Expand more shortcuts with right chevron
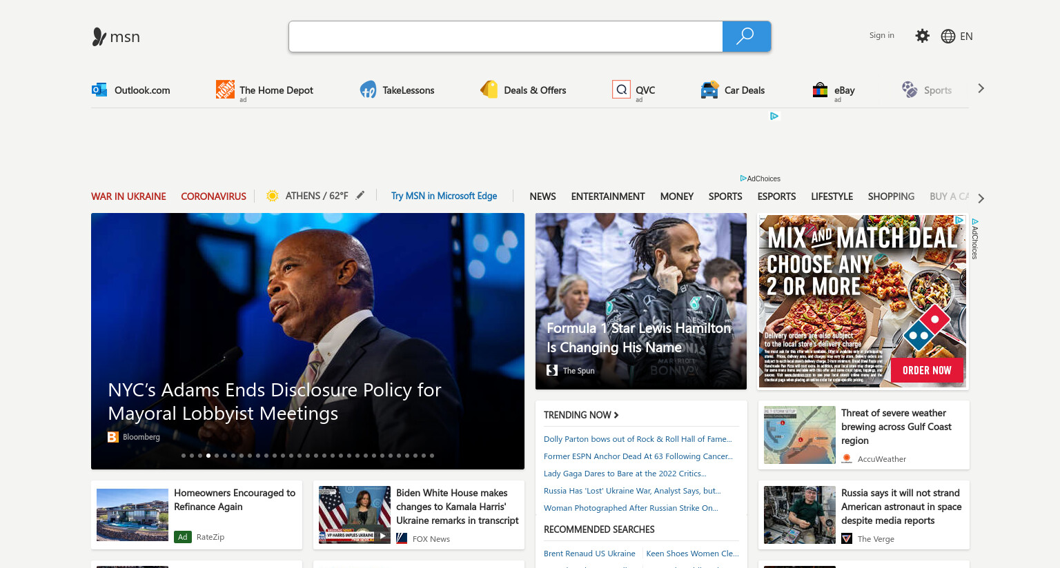Screen dimensions: 1060x568 tap(981, 88)
